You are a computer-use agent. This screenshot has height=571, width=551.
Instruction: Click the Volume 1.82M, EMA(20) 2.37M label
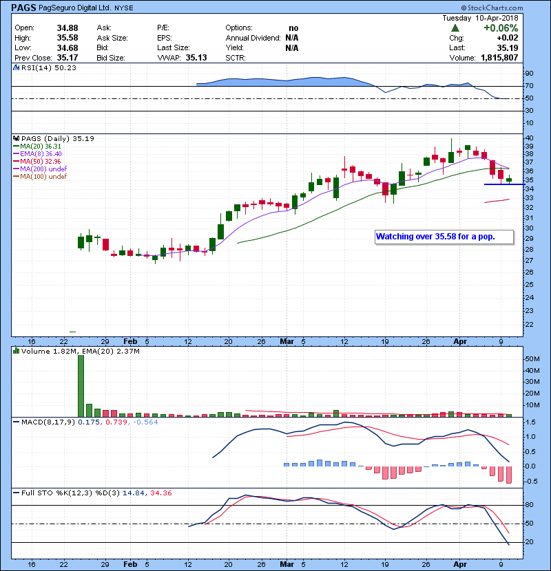click(80, 352)
